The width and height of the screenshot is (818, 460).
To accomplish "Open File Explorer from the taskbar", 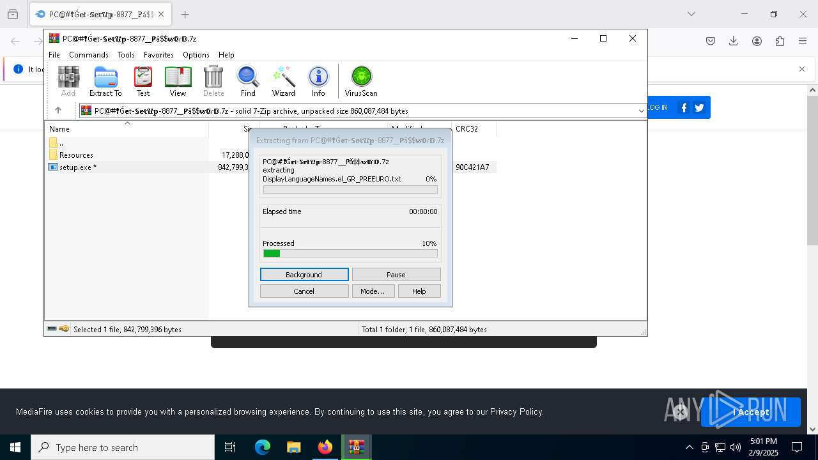I will point(293,447).
